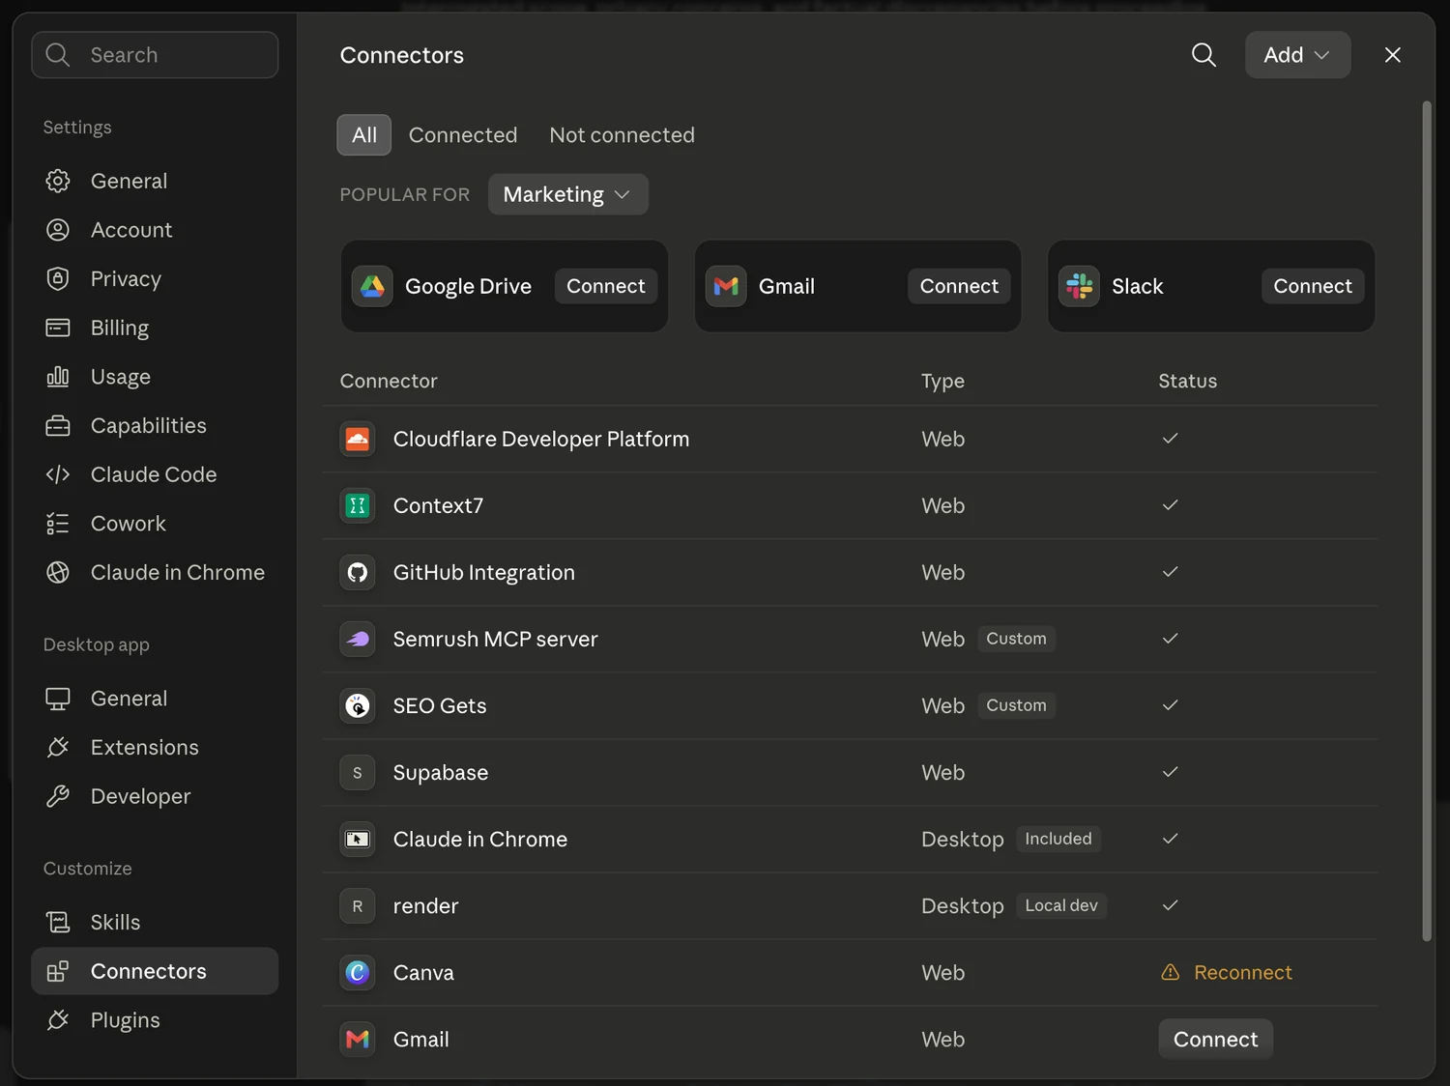
Task: Click the Supabase status checkmark
Action: (1170, 772)
